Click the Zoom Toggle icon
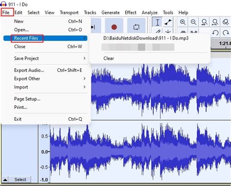 226,22
